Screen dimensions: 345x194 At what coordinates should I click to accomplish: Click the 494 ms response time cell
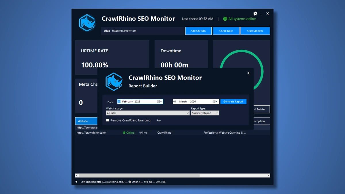coord(143,133)
